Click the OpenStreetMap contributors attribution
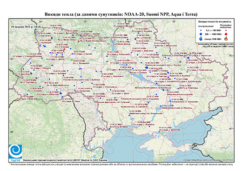 (x=208, y=160)
